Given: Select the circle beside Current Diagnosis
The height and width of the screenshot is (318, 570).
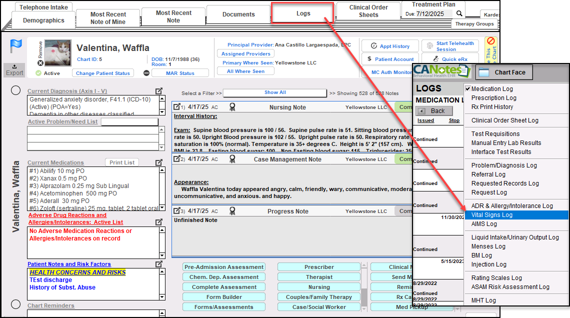Looking at the screenshot, I should click(x=15, y=90).
